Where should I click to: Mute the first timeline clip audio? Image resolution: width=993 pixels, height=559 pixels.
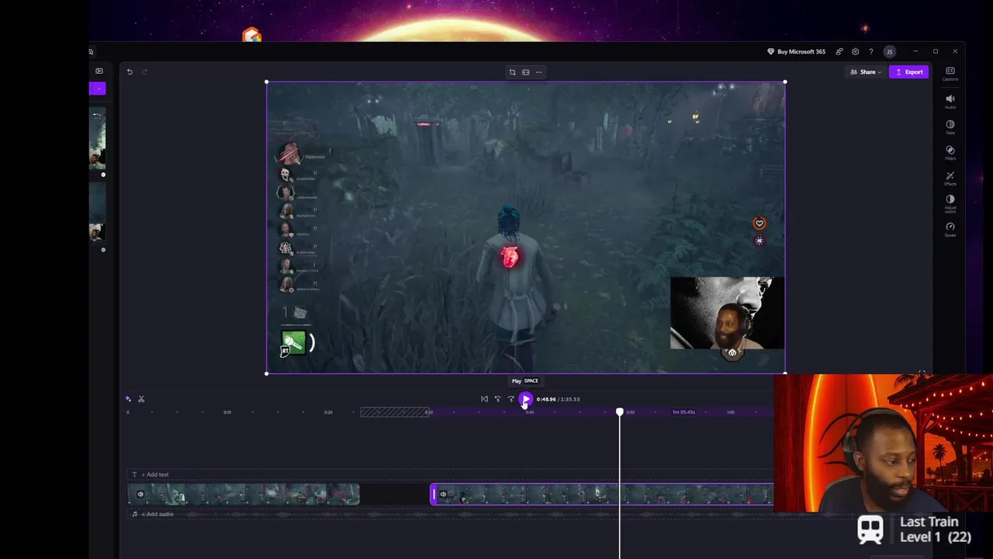(x=140, y=494)
